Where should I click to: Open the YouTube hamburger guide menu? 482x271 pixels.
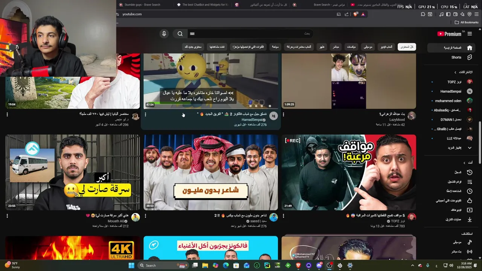(470, 34)
